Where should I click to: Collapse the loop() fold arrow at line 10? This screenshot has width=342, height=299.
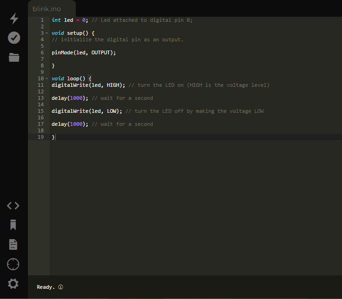[47, 78]
